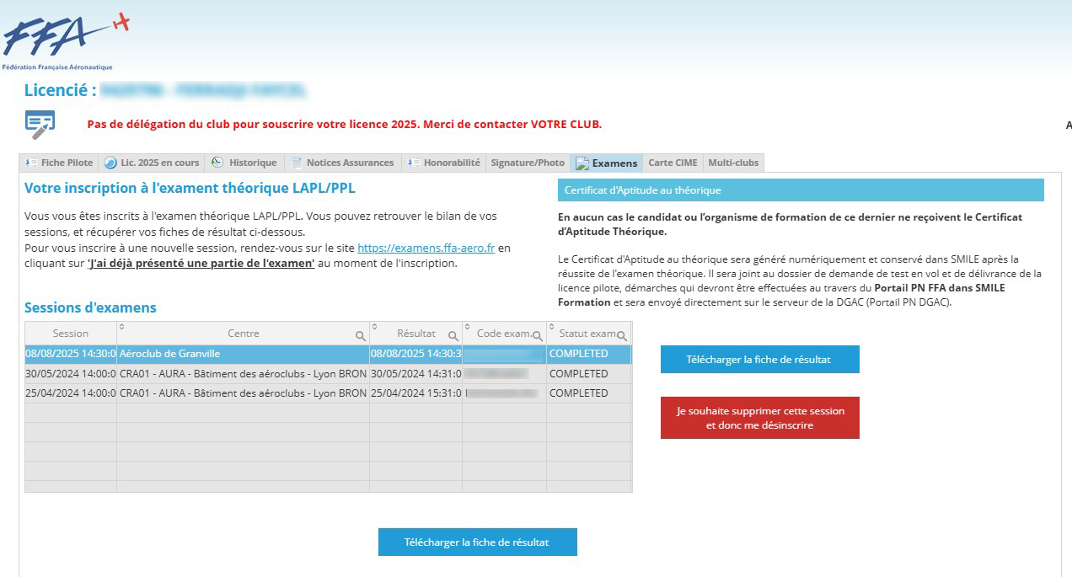Open the search filter for the Statut exam column
Screen dimensions: 1072x577
(622, 336)
